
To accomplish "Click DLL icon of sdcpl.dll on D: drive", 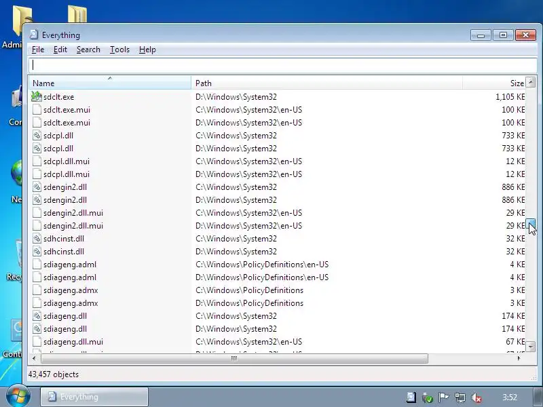I will (x=37, y=149).
